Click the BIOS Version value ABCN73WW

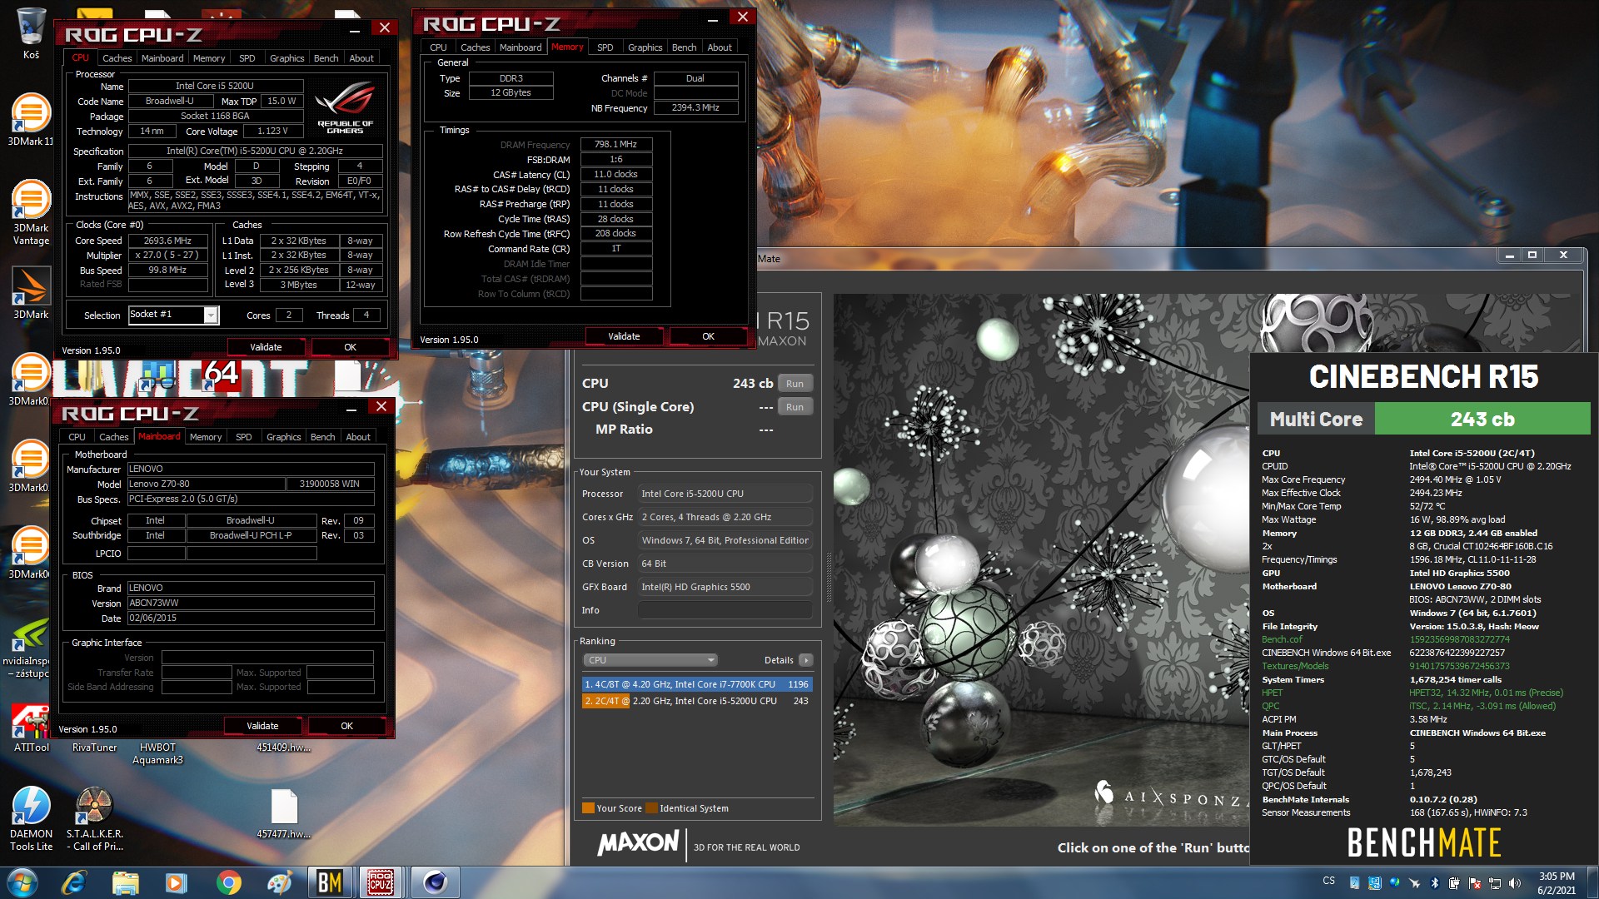[x=251, y=603]
